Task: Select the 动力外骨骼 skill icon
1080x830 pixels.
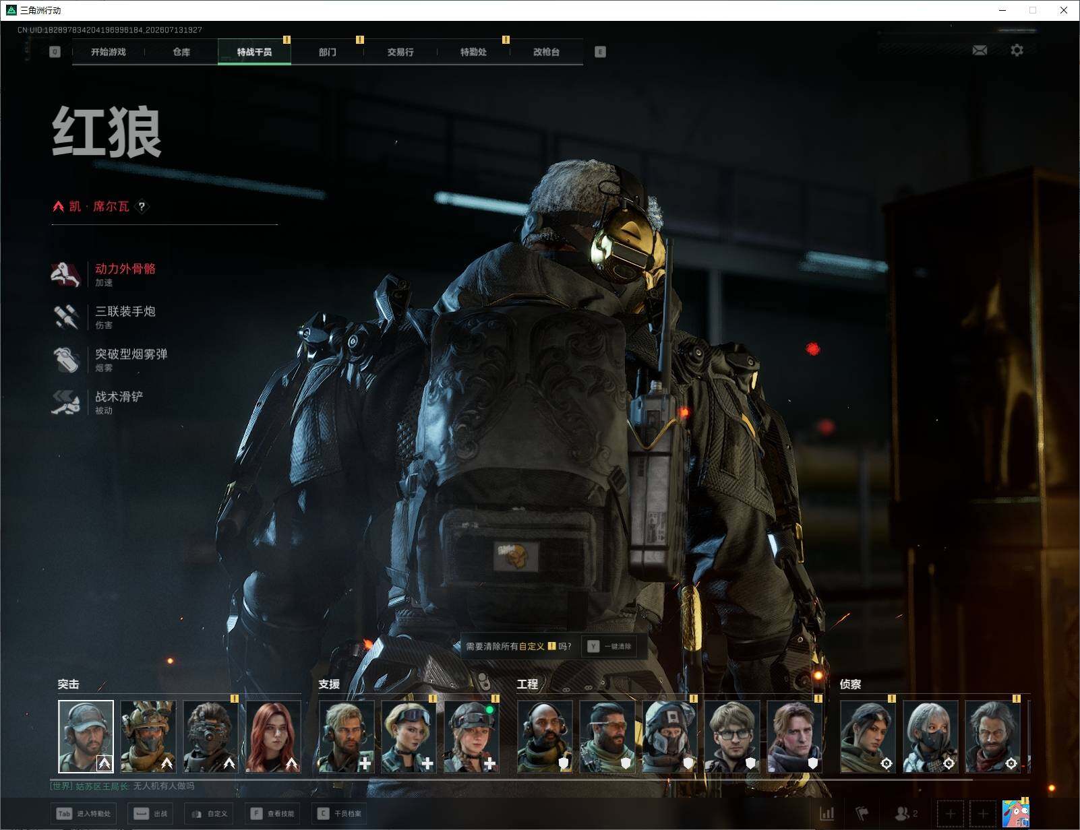Action: (x=66, y=274)
